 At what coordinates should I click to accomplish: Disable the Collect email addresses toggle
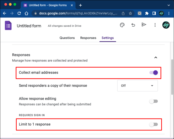coord(154,73)
